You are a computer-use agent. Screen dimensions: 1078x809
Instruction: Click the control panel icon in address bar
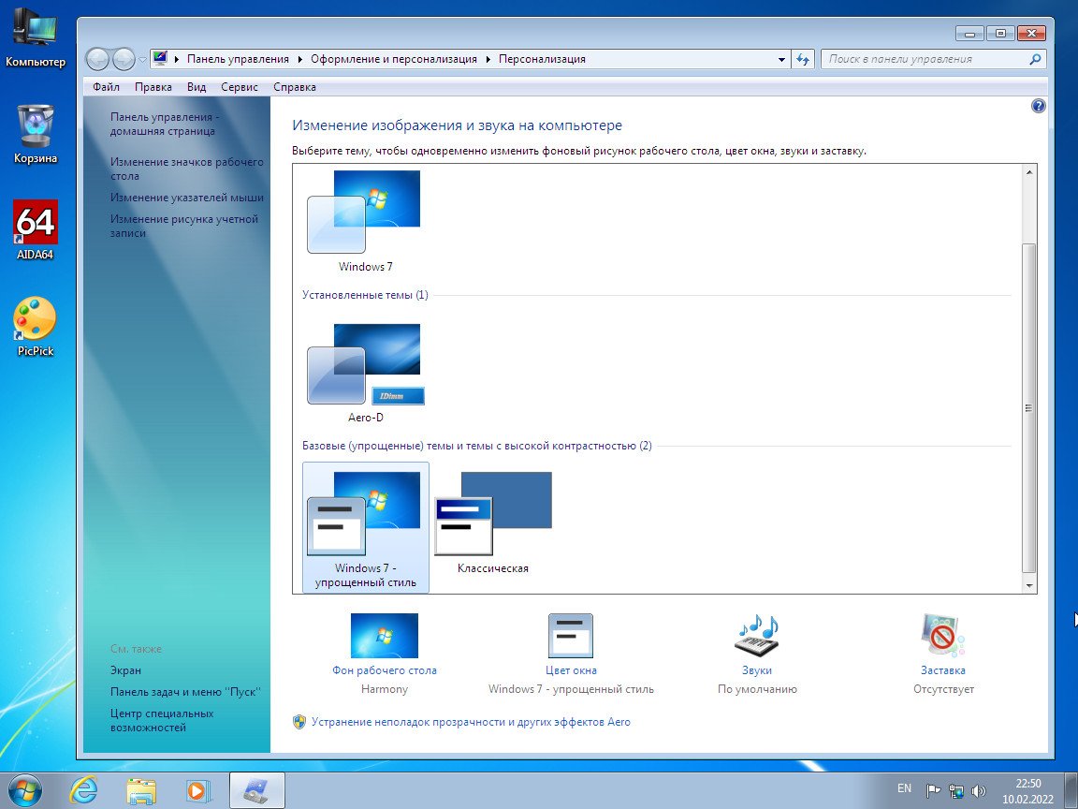click(x=160, y=58)
